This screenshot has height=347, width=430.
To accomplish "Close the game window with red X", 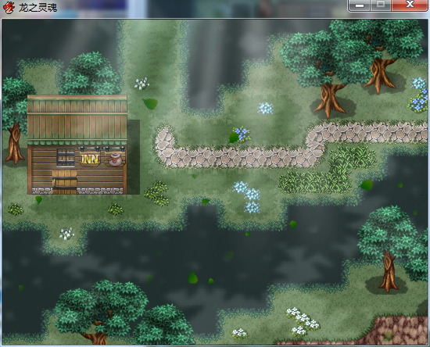I will [x=410, y=5].
